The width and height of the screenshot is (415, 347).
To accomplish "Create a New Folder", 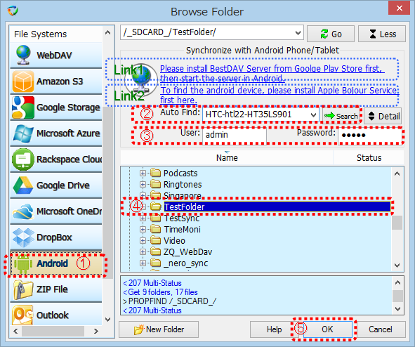I will (x=159, y=329).
